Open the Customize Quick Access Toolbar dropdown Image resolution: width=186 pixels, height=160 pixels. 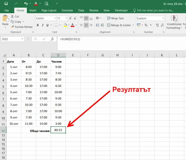(x=57, y=4)
